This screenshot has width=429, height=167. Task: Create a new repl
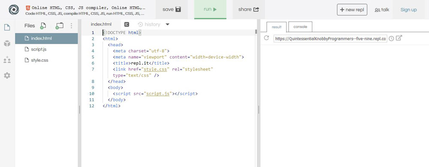click(352, 9)
